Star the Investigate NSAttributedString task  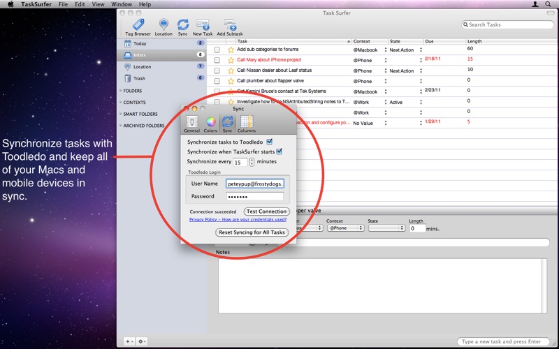[231, 102]
